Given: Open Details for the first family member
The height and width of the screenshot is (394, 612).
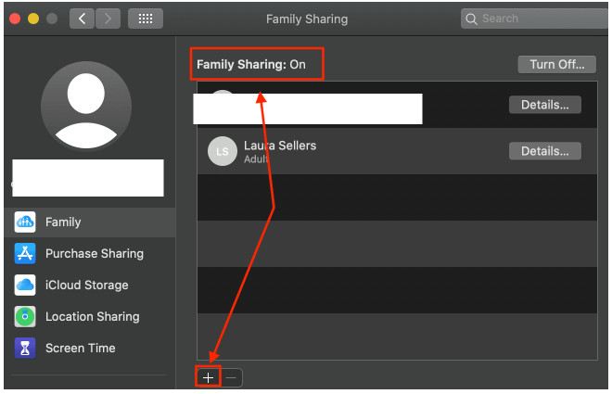Looking at the screenshot, I should tap(544, 105).
